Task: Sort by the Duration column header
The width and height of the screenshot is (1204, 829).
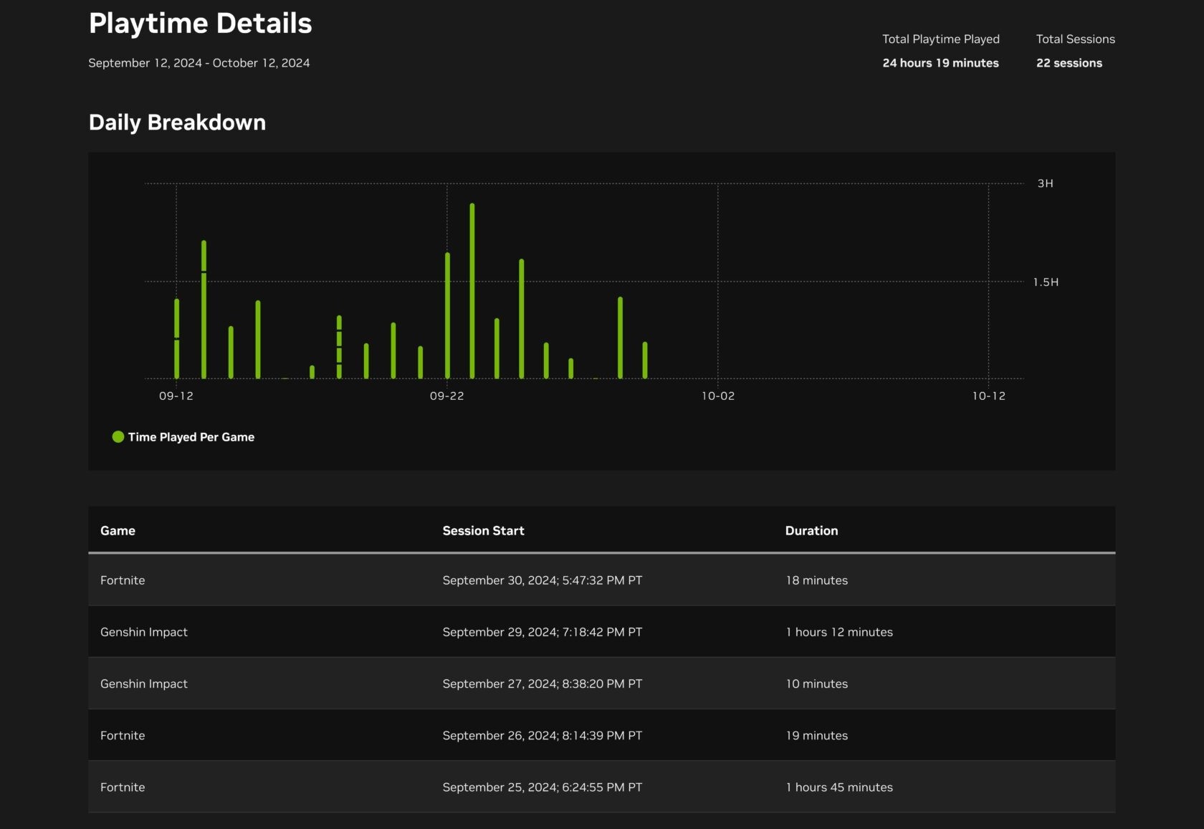Action: [x=811, y=531]
